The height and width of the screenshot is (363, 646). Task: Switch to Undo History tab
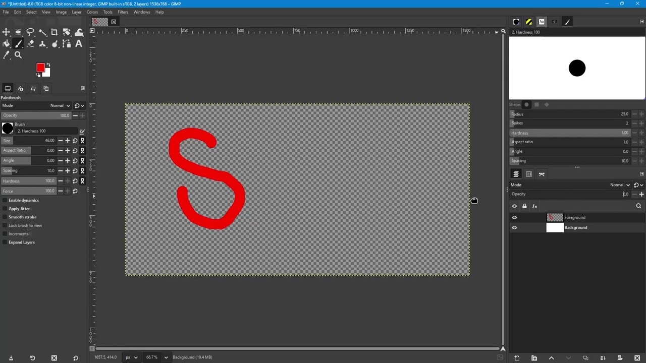33,89
